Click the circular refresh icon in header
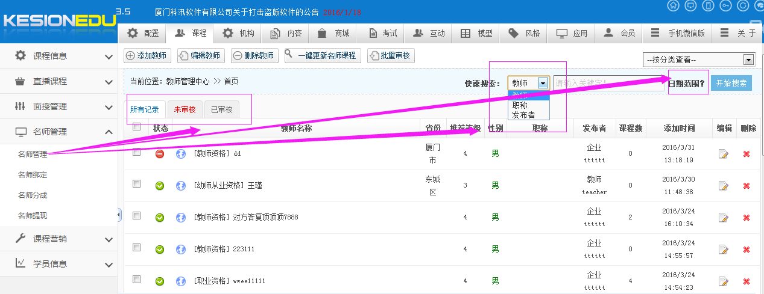The width and height of the screenshot is (764, 294). [x=743, y=5]
